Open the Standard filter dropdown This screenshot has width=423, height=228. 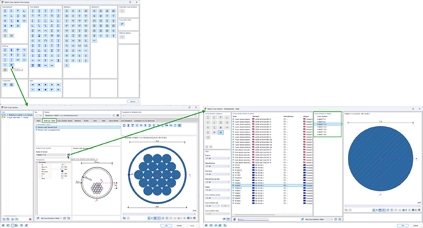pyautogui.click(x=218, y=174)
